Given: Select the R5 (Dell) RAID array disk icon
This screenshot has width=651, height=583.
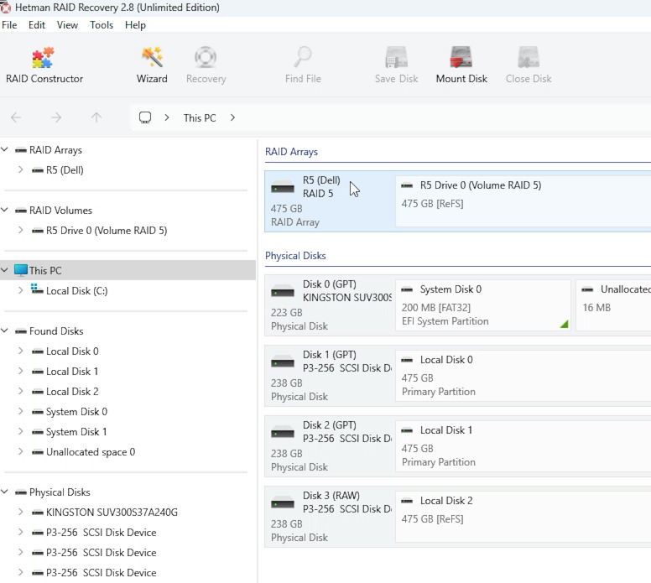Looking at the screenshot, I should [x=283, y=188].
